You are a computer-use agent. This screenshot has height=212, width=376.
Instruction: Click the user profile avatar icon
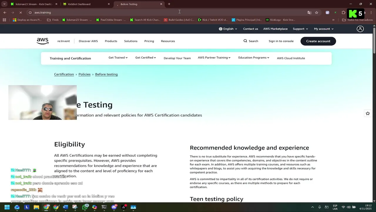(360, 29)
